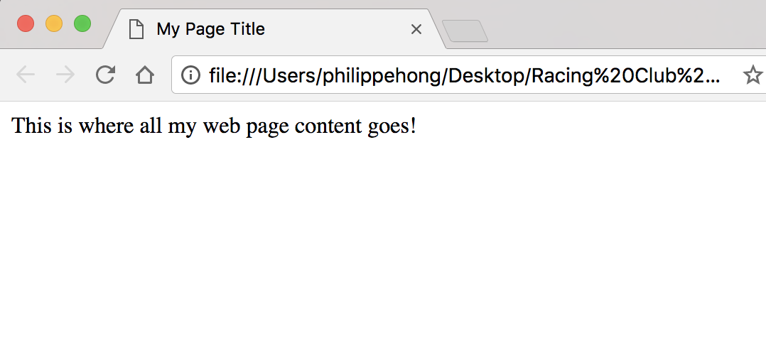Maximize the window with green button
This screenshot has width=766, height=346.
pos(82,23)
